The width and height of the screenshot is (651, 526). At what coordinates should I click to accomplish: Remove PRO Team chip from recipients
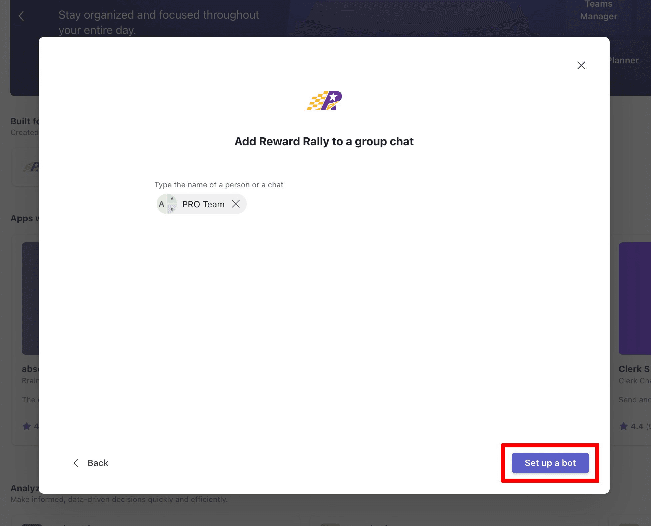click(x=236, y=204)
